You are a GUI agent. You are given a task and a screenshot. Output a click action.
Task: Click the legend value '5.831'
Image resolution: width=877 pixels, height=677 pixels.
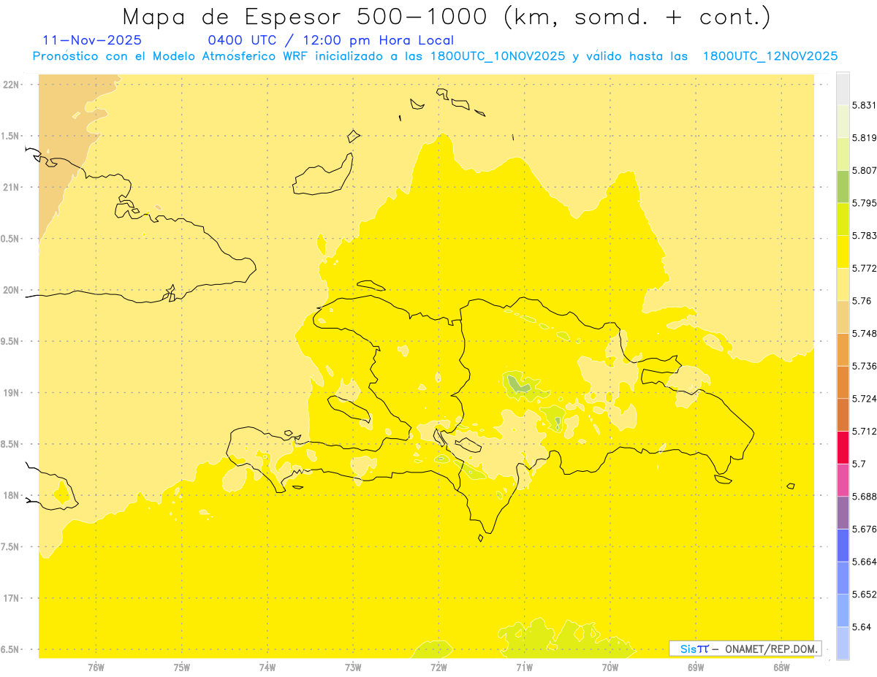(x=865, y=105)
